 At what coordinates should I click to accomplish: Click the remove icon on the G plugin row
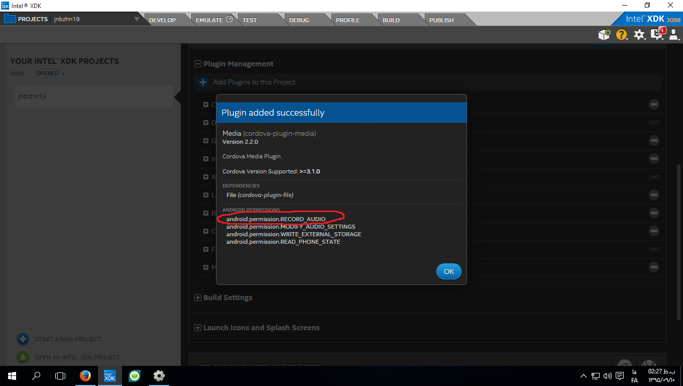click(654, 141)
